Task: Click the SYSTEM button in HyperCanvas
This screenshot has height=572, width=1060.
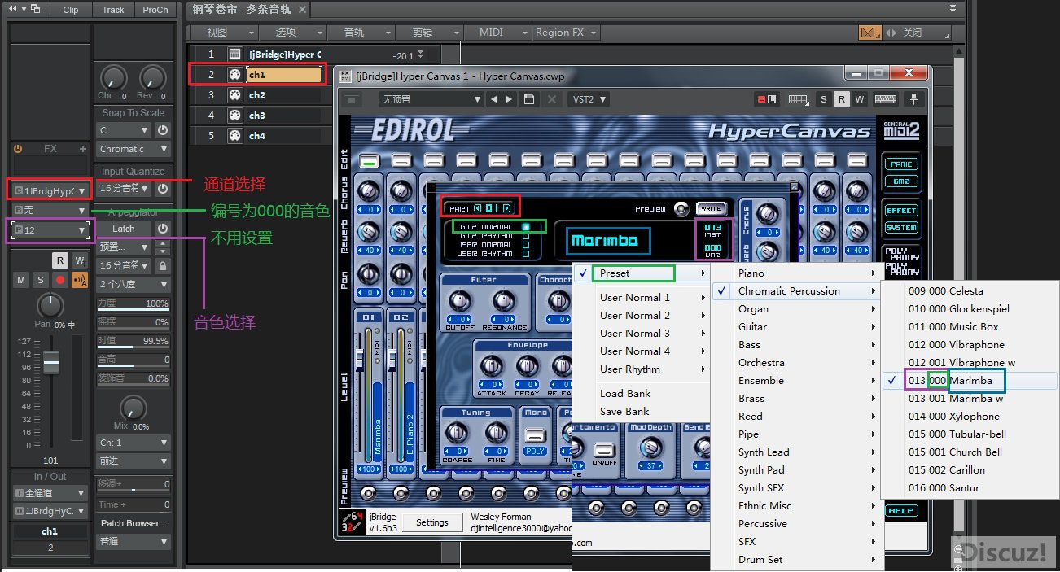Action: click(x=901, y=228)
